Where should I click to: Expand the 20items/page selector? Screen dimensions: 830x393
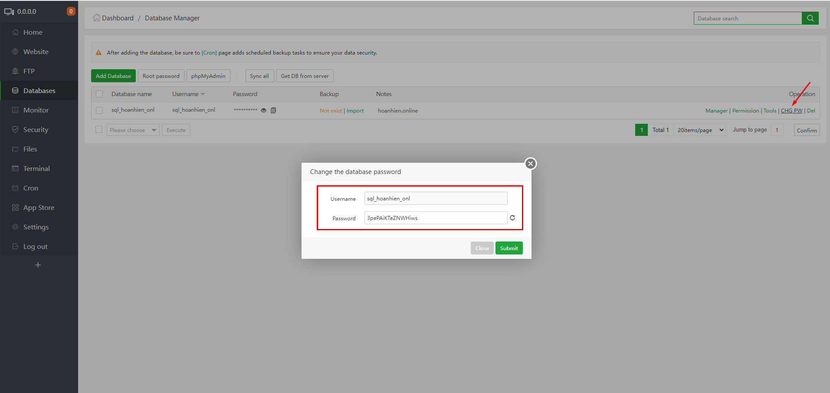pyautogui.click(x=699, y=130)
